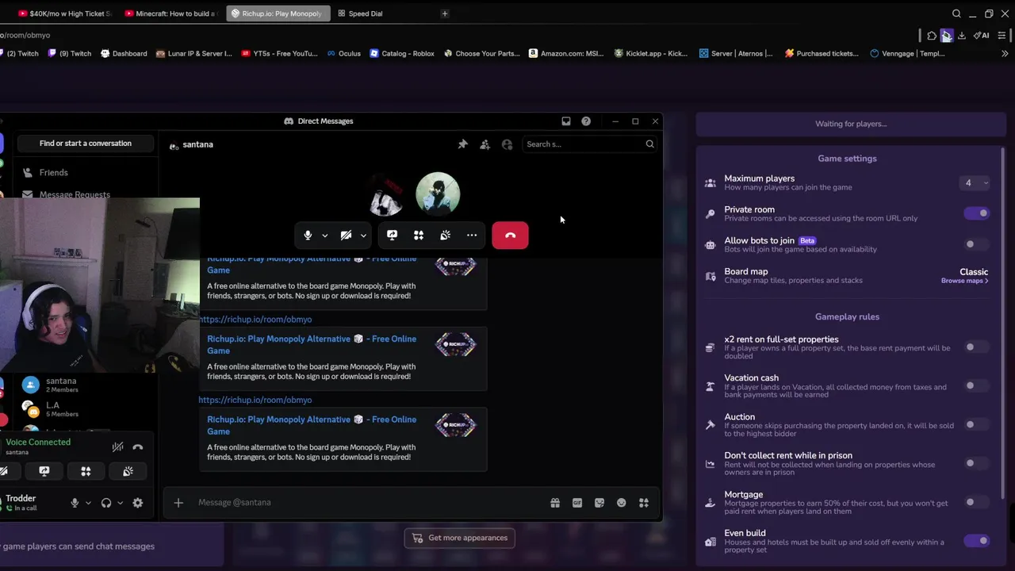1015x571 pixels.
Task: Expand headphone output options arrow
Action: (x=120, y=503)
